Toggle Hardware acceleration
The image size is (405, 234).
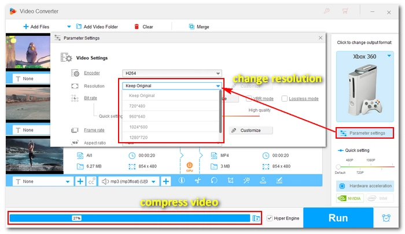click(x=365, y=185)
